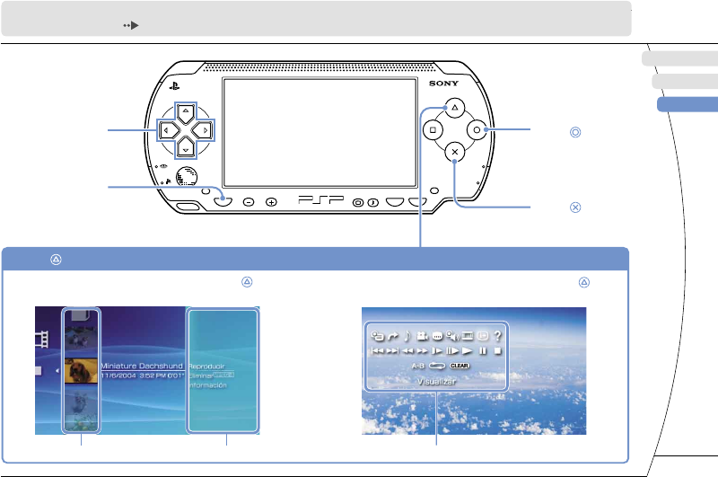718x477 pixels.
Task: Click the stop control
Action: [498, 351]
